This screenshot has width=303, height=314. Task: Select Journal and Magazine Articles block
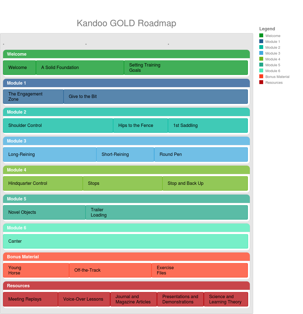point(134,299)
